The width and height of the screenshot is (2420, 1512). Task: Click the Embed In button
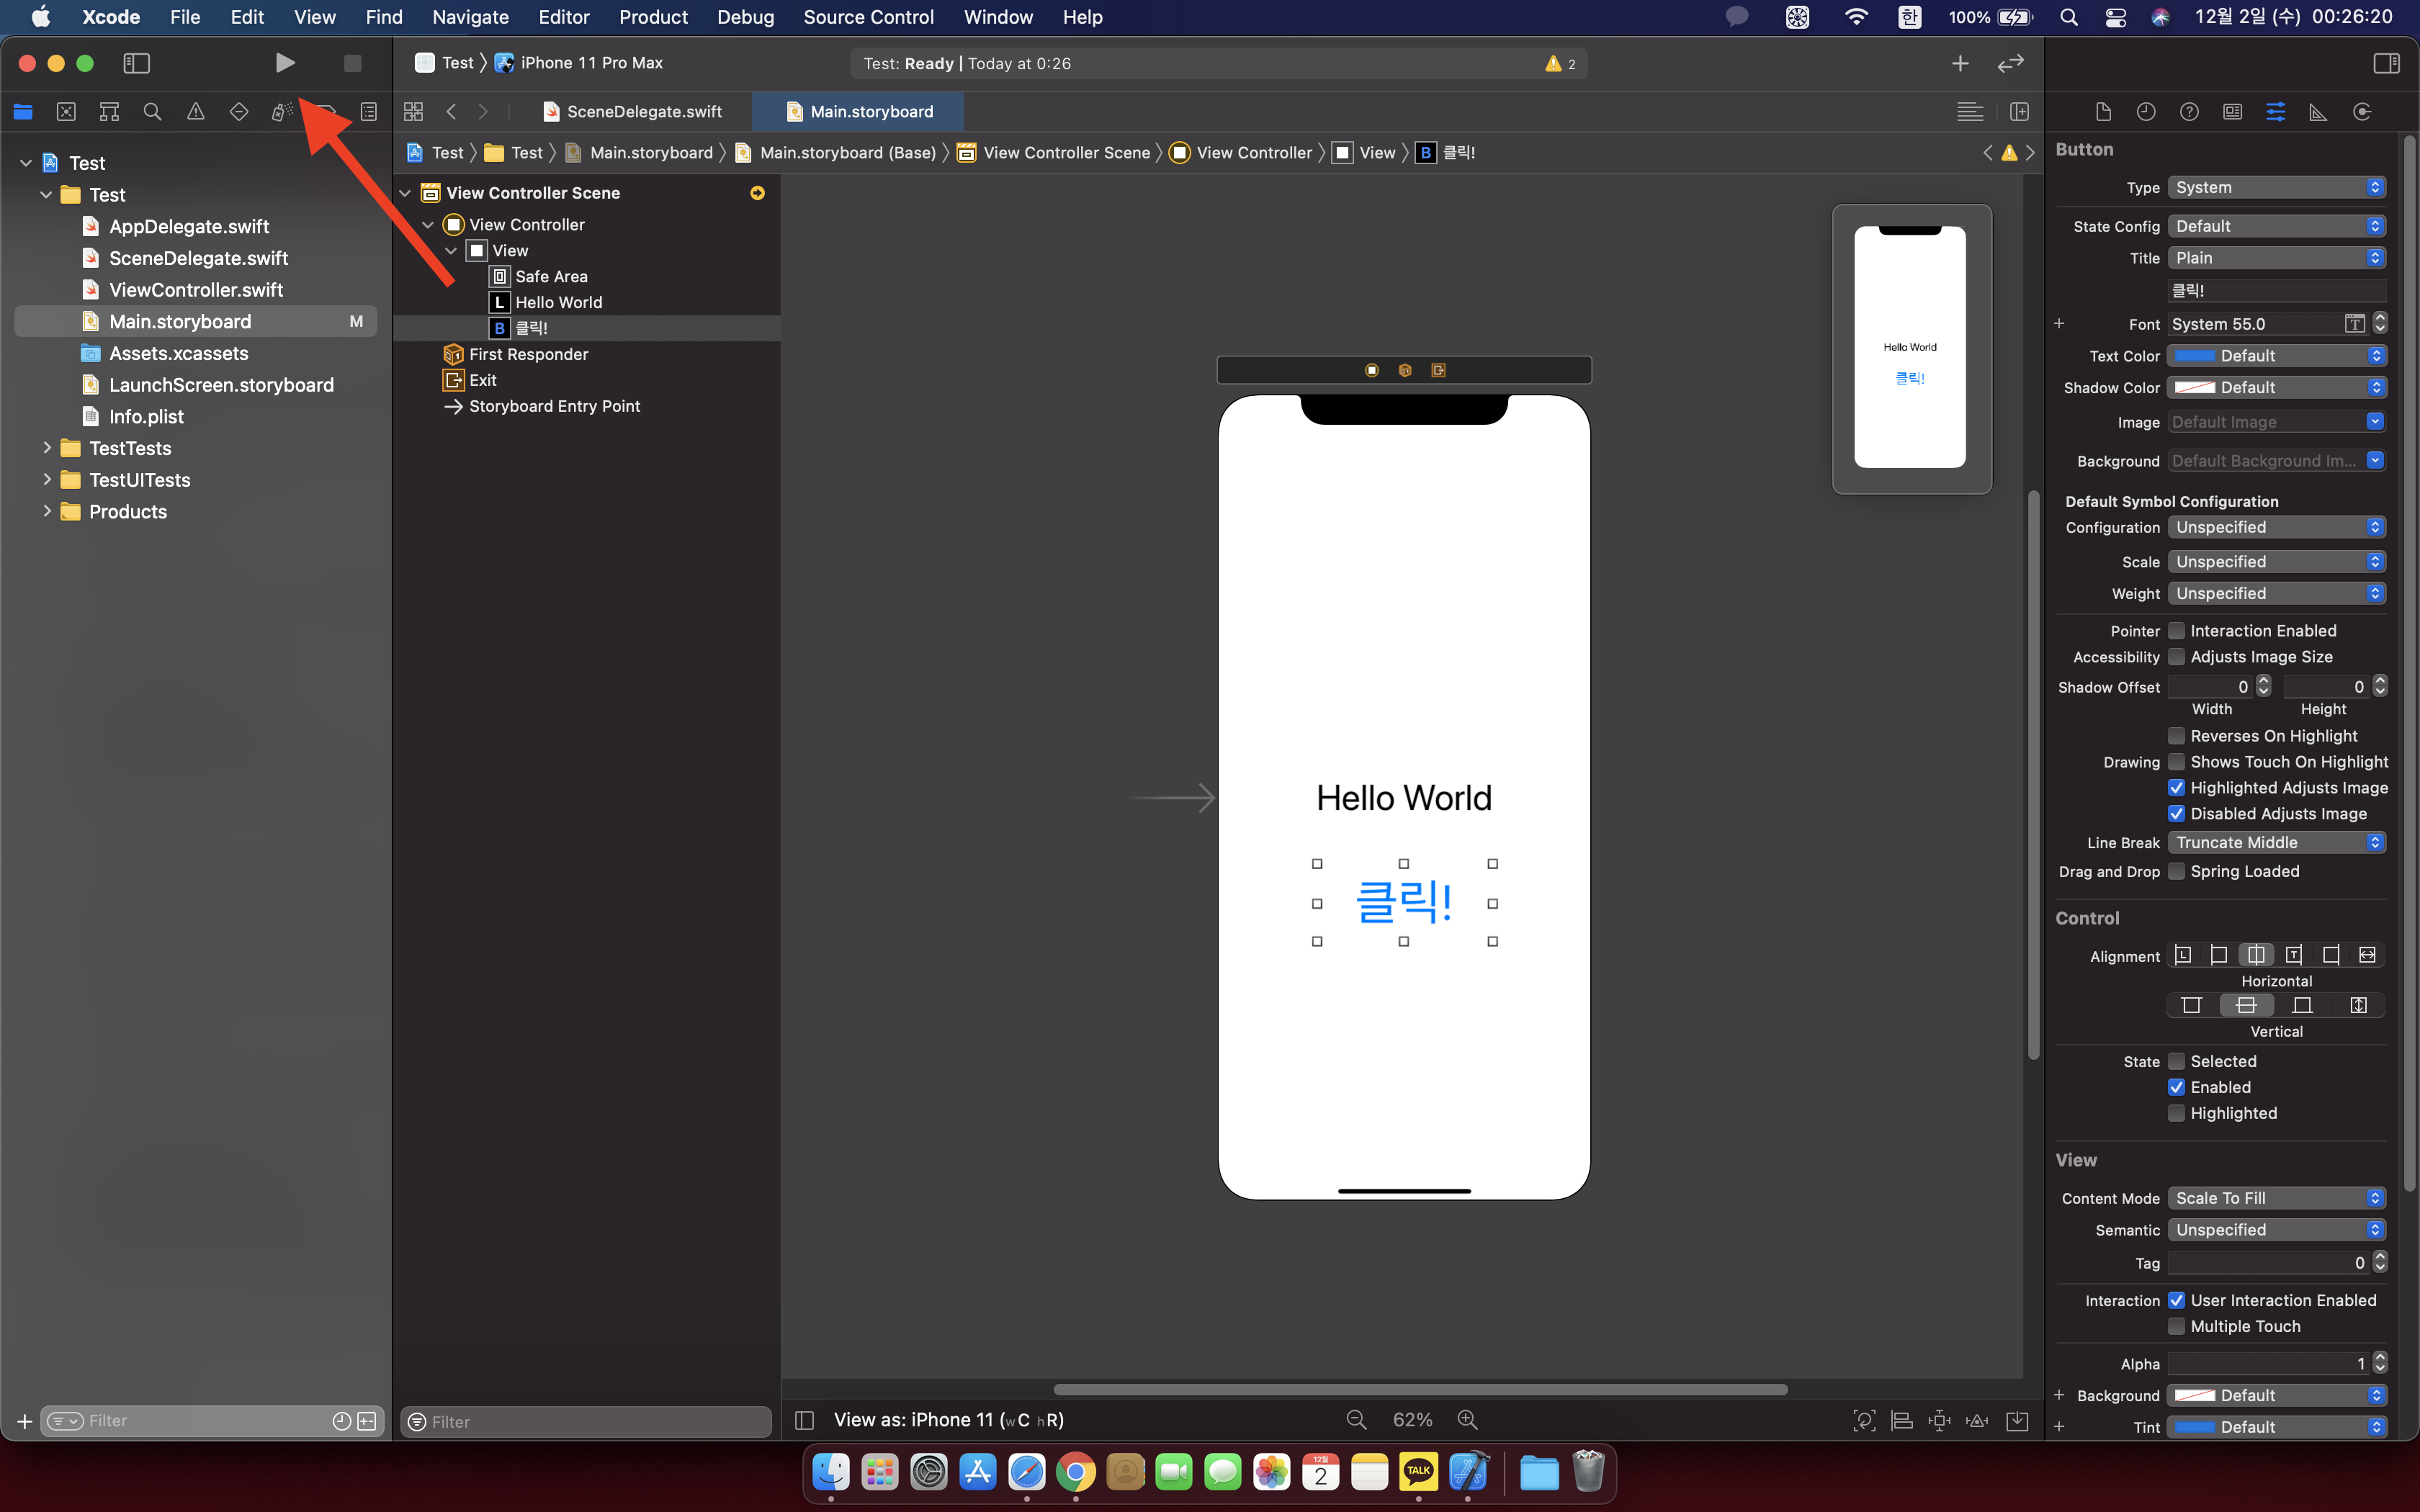[x=2018, y=1420]
